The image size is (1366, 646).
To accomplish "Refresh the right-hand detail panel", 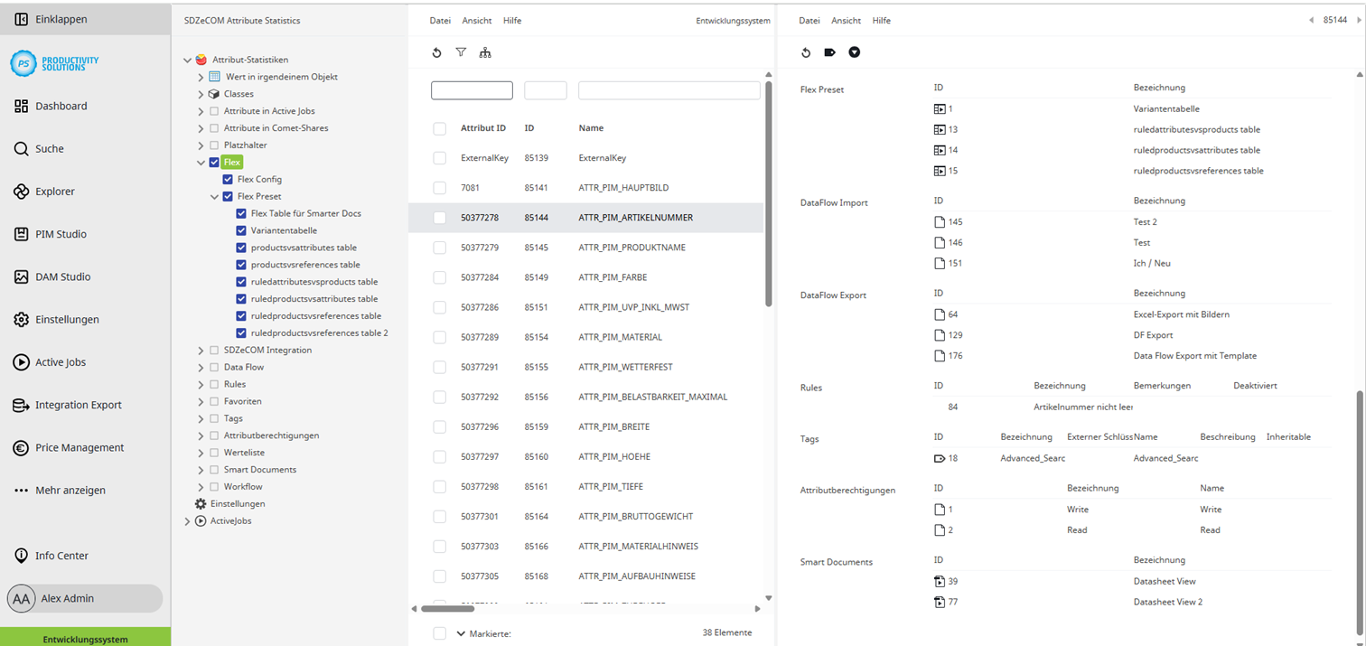I will pyautogui.click(x=806, y=52).
